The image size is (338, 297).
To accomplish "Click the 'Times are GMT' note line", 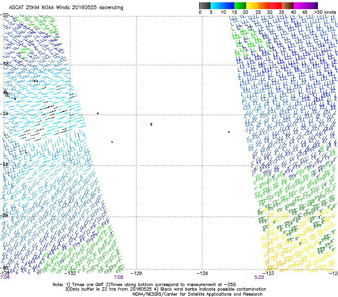I will click(x=144, y=285).
